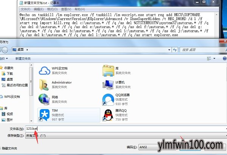Click 隐藏文件夹 to hide folders

8,148
